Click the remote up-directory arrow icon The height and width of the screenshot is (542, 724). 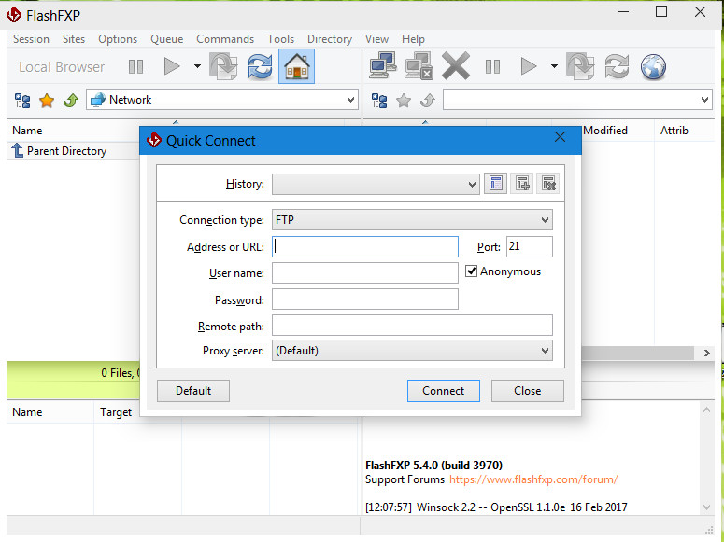tap(428, 100)
